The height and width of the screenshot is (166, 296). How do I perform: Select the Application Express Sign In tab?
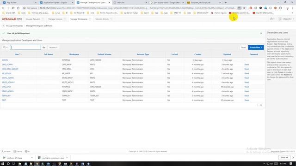[56, 3]
